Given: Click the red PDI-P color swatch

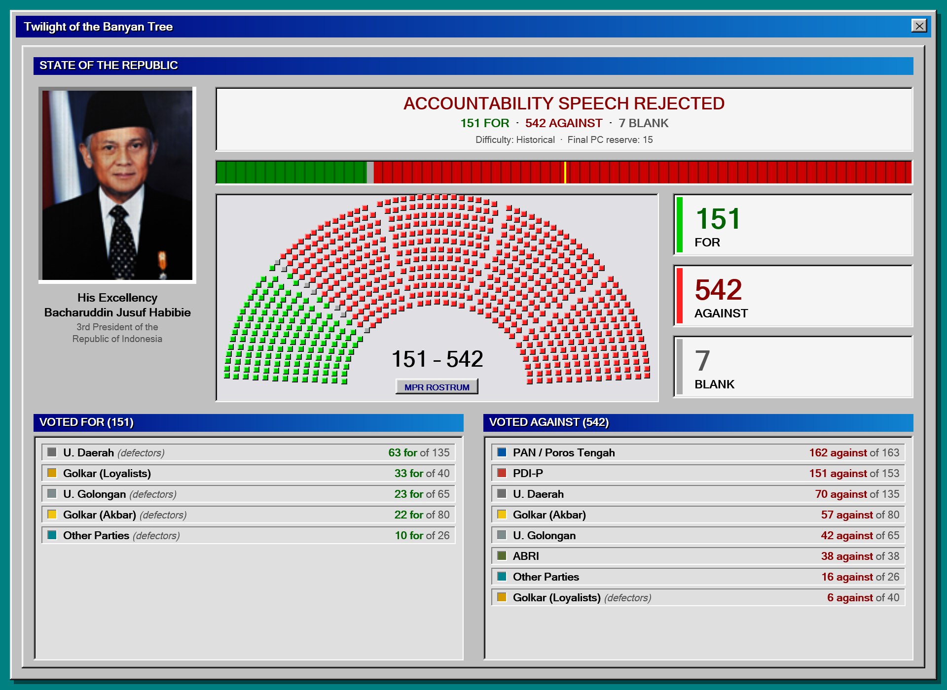Looking at the screenshot, I should tap(502, 473).
